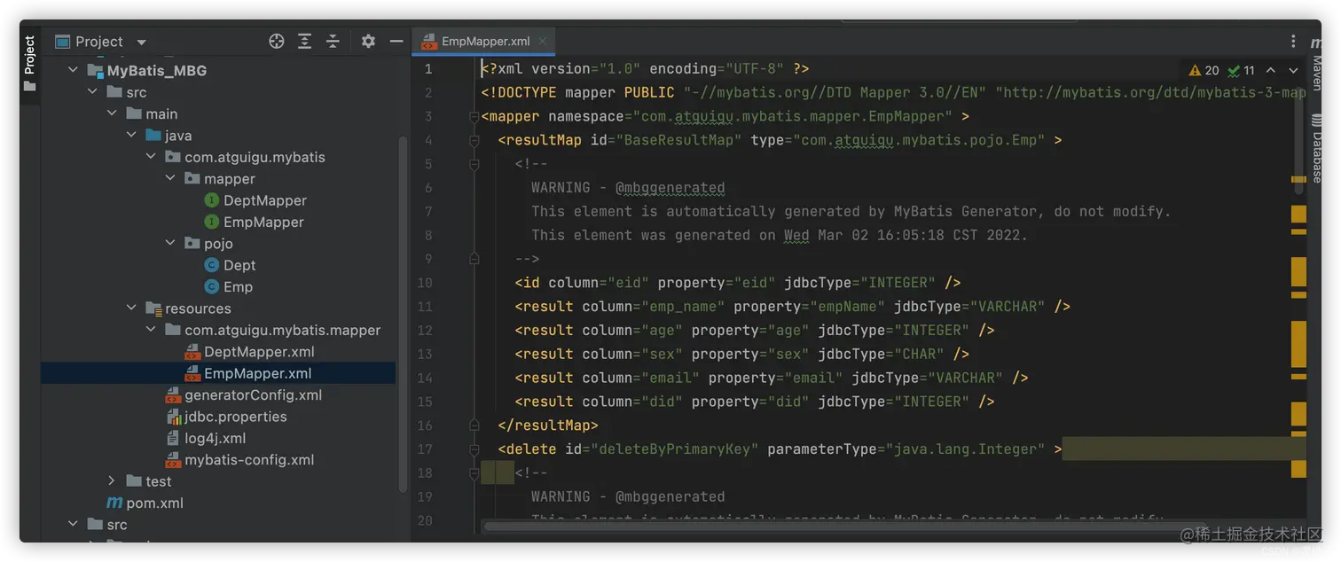Select the EmpMapper interface in mapper package
1341x562 pixels.
(263, 222)
